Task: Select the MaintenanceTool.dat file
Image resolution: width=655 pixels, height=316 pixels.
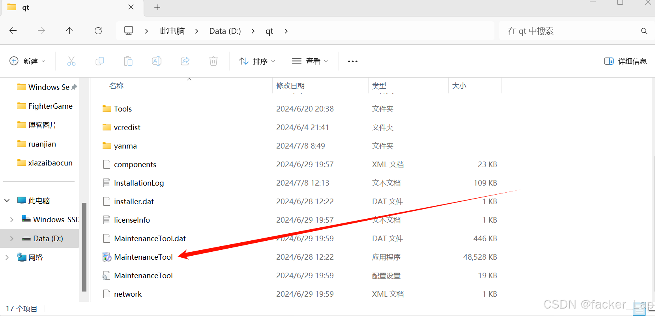Action: [150, 238]
